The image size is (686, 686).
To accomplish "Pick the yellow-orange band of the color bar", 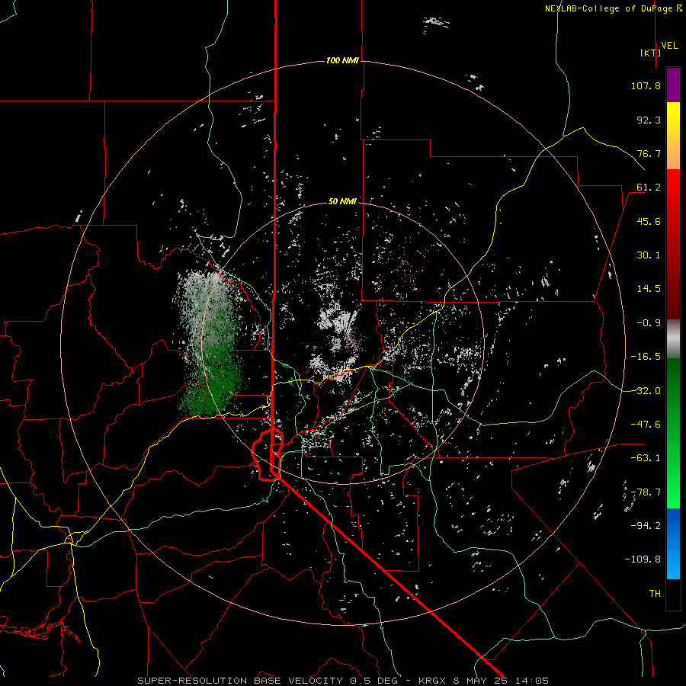I will [x=673, y=136].
